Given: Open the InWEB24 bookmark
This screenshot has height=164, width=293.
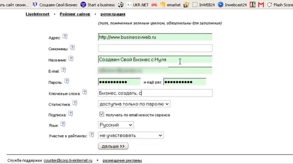Looking at the screenshot, I should (x=203, y=5).
